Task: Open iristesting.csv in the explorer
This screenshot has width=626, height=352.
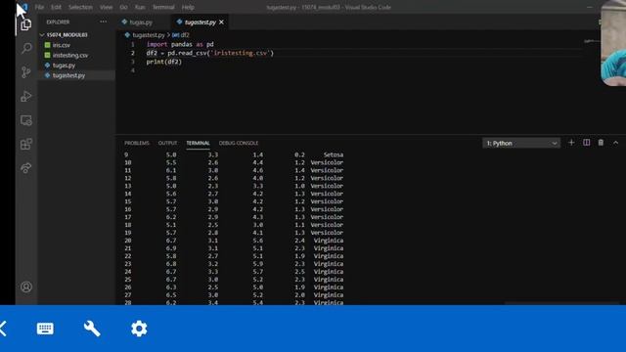Action: point(70,55)
